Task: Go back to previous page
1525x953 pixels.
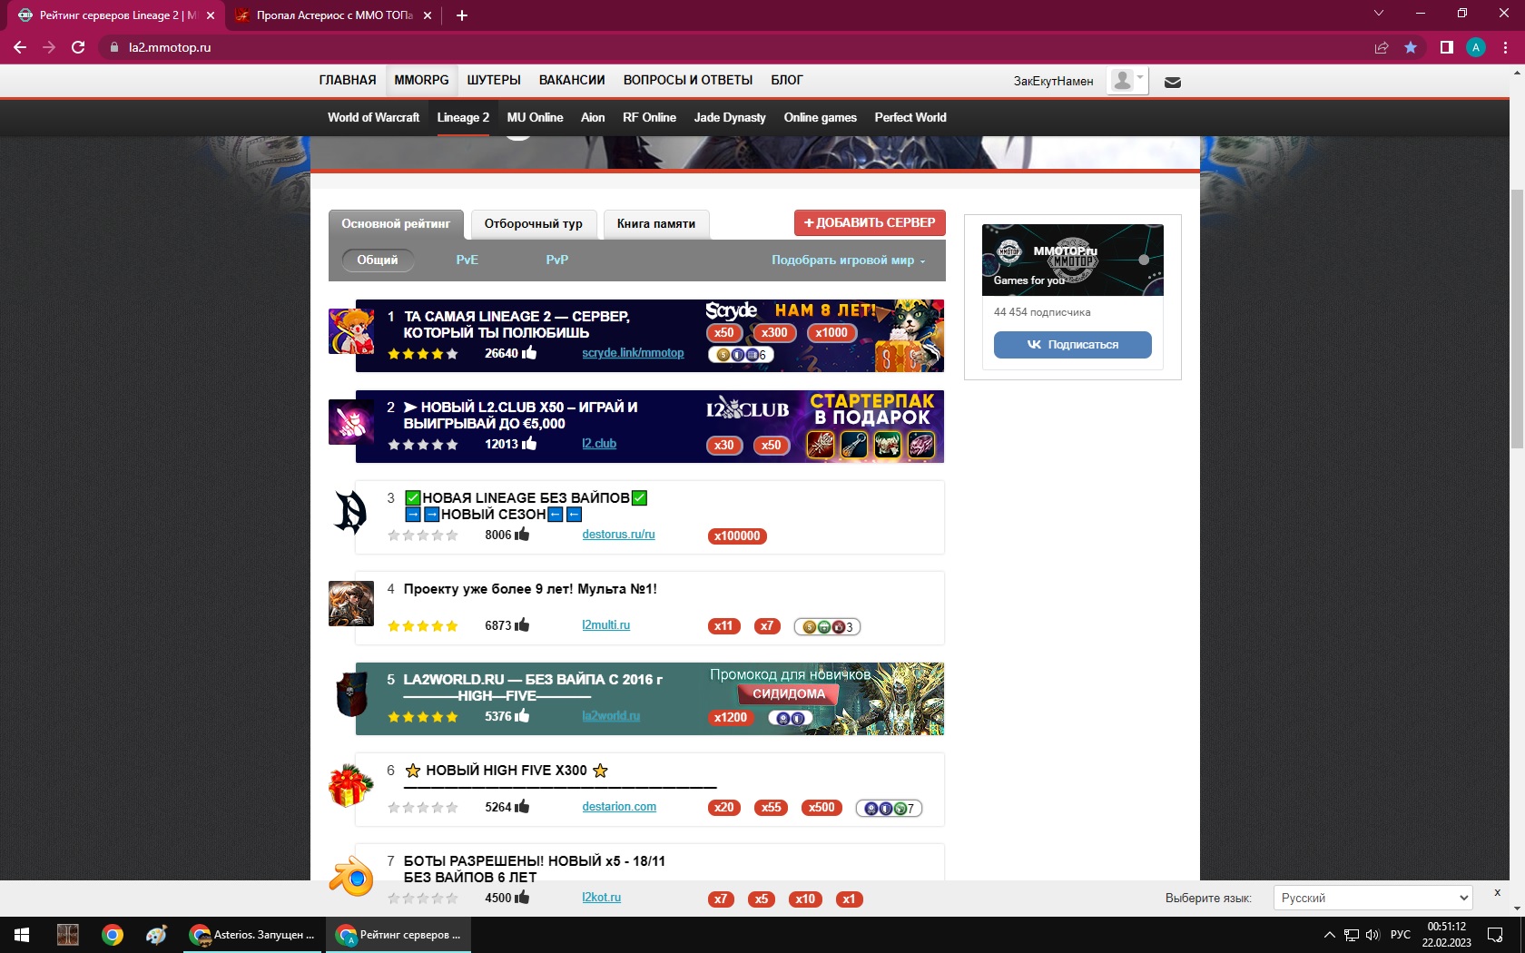Action: (20, 47)
